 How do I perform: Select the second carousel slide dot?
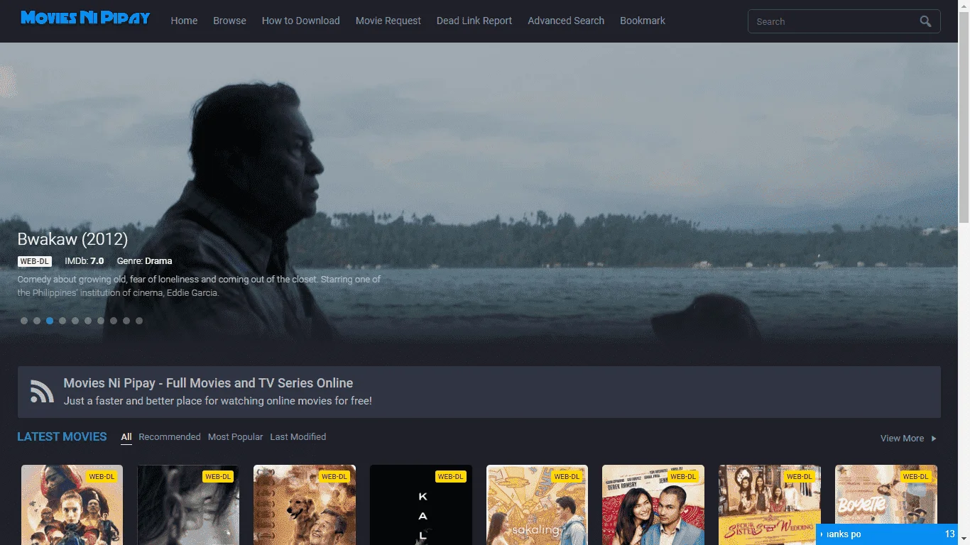click(37, 321)
